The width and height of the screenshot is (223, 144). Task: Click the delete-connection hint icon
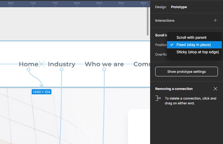(x=158, y=98)
